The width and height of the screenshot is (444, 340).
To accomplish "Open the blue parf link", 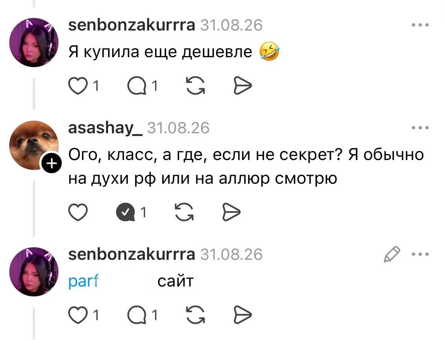I will click(x=84, y=281).
